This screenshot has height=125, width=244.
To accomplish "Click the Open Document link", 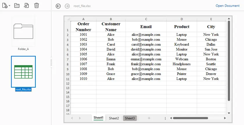I will (227, 6).
